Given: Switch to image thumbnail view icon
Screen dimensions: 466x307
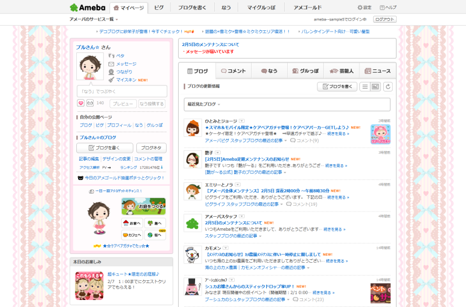Looking at the screenshot, I should pyautogui.click(x=375, y=86).
